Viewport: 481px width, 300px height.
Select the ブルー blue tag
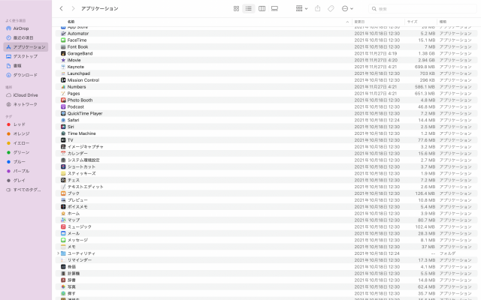(x=19, y=162)
